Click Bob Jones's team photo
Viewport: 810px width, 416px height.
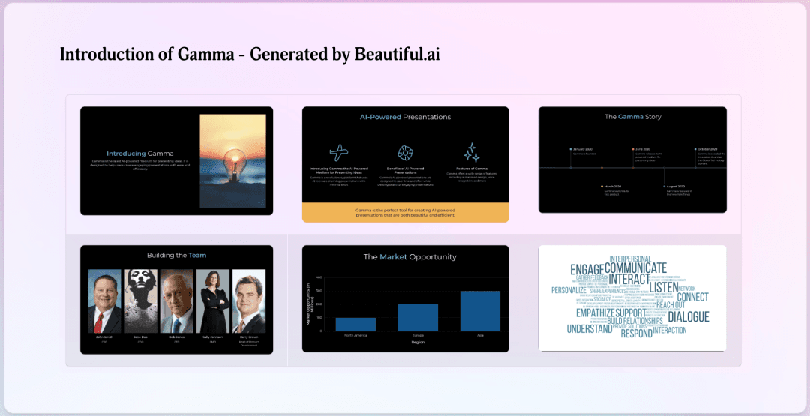coord(177,301)
